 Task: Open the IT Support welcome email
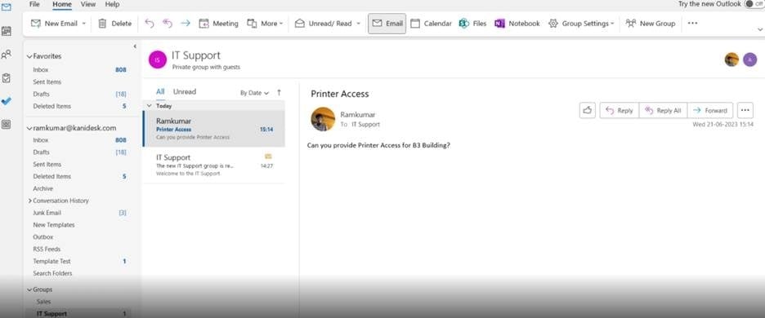pyautogui.click(x=213, y=165)
